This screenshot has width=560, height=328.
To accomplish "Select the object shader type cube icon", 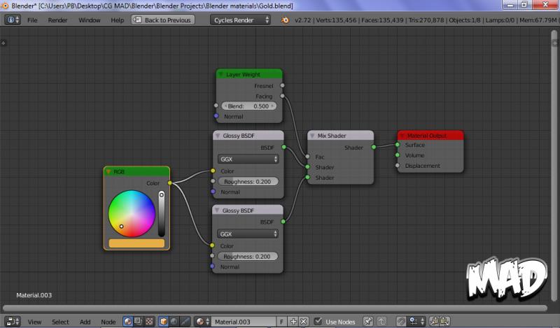I will tap(164, 322).
